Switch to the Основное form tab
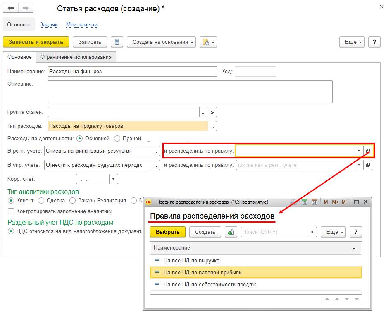Screen dimensions: 386x317 pos(19,57)
